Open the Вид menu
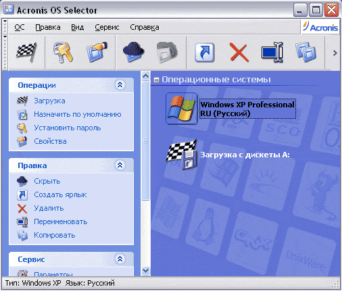 tap(78, 27)
